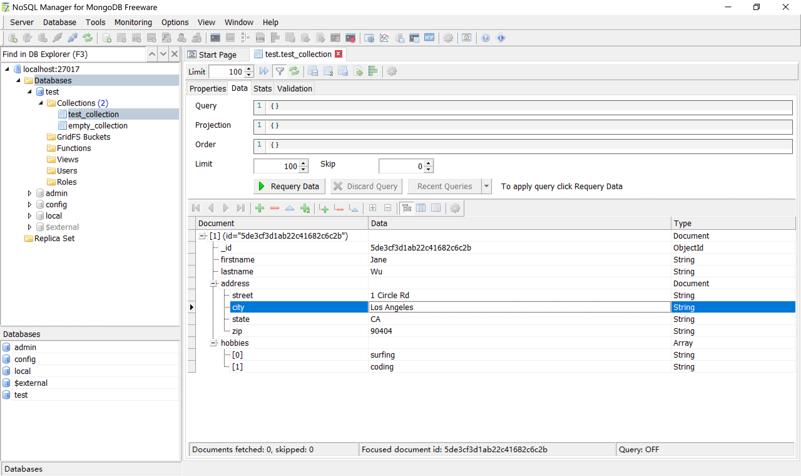Refresh data with green arrows icon
This screenshot has height=476, width=801.
click(294, 71)
